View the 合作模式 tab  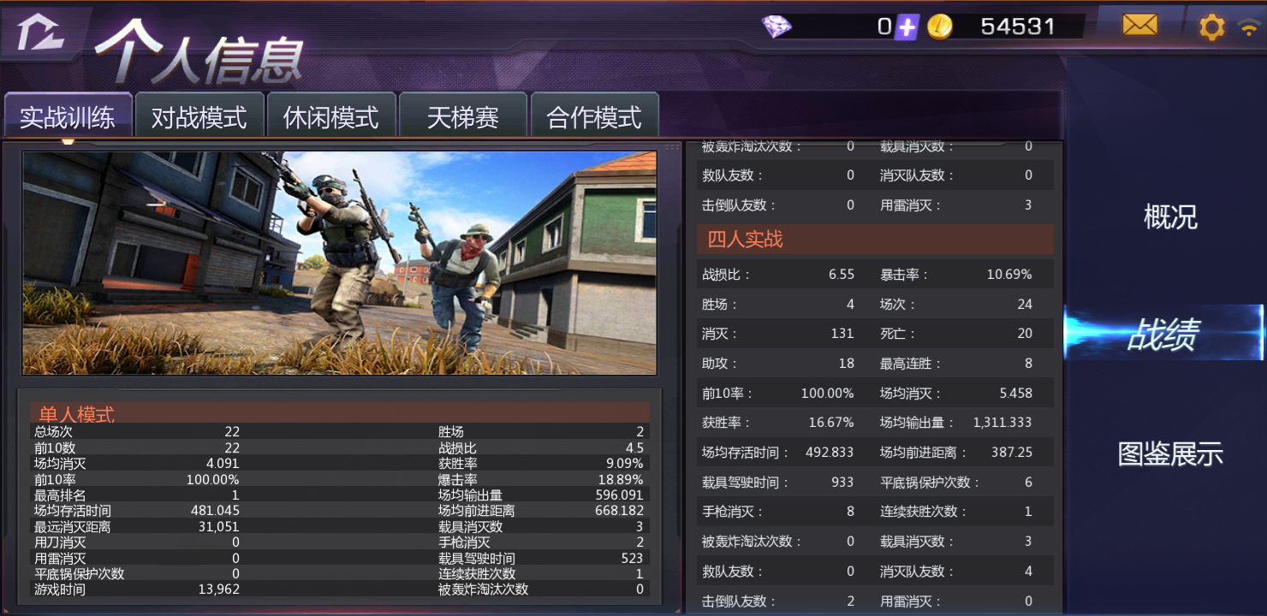[x=594, y=116]
